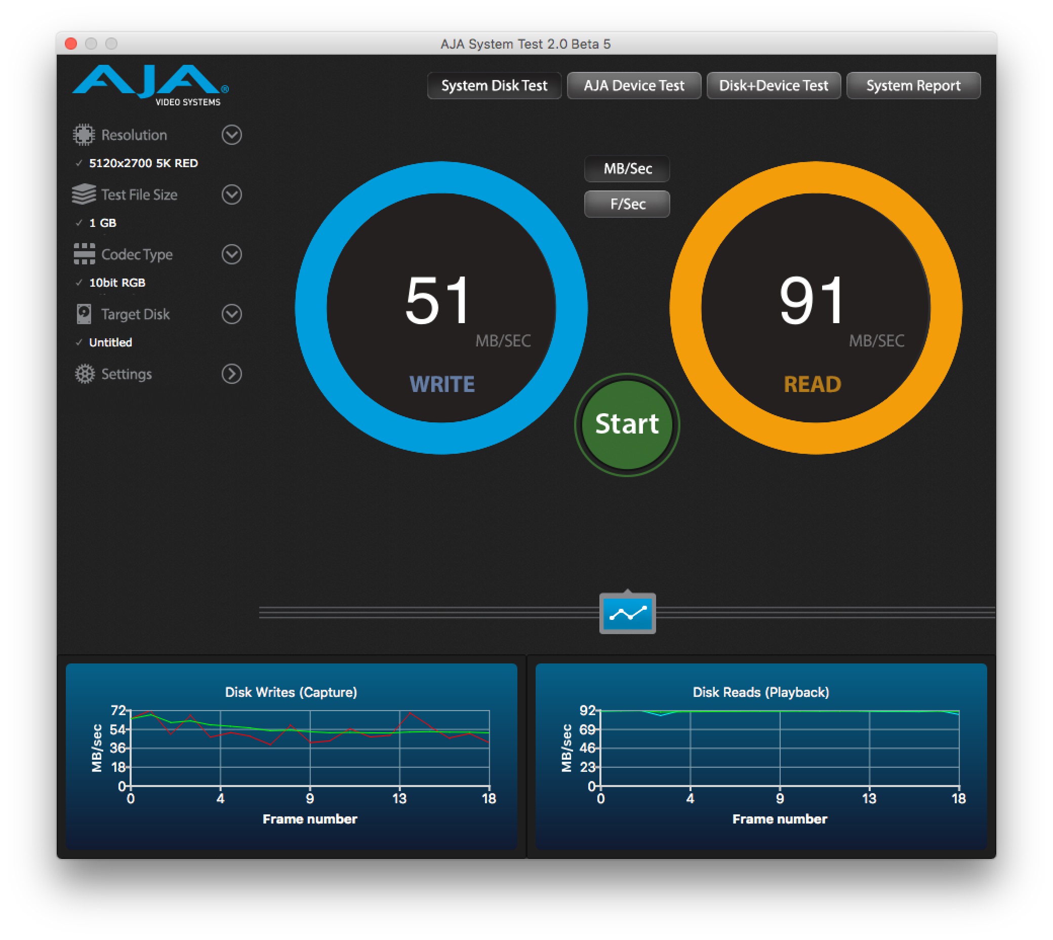Open the System Report tab

913,85
